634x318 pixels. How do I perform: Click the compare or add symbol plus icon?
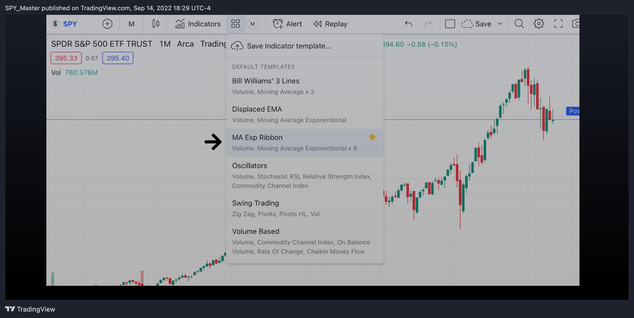click(x=107, y=24)
